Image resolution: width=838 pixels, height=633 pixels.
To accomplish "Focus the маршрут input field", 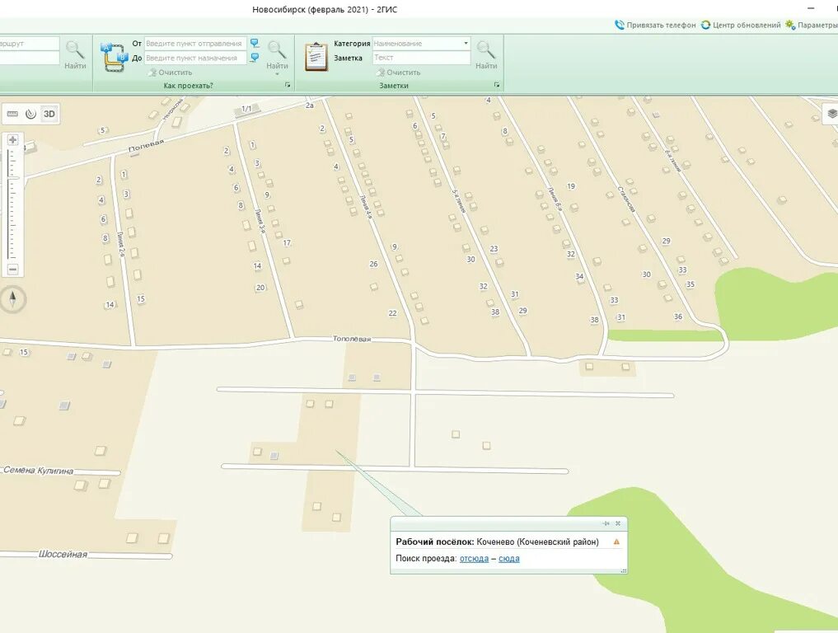I will click(x=30, y=44).
